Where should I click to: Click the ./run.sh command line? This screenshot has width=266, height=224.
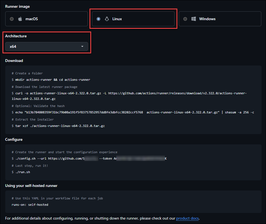pyautogui.click(x=23, y=172)
